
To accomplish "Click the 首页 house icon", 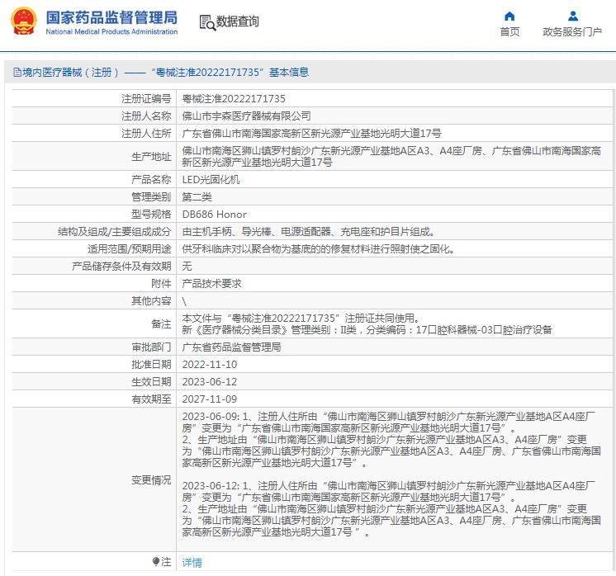I will tap(509, 16).
